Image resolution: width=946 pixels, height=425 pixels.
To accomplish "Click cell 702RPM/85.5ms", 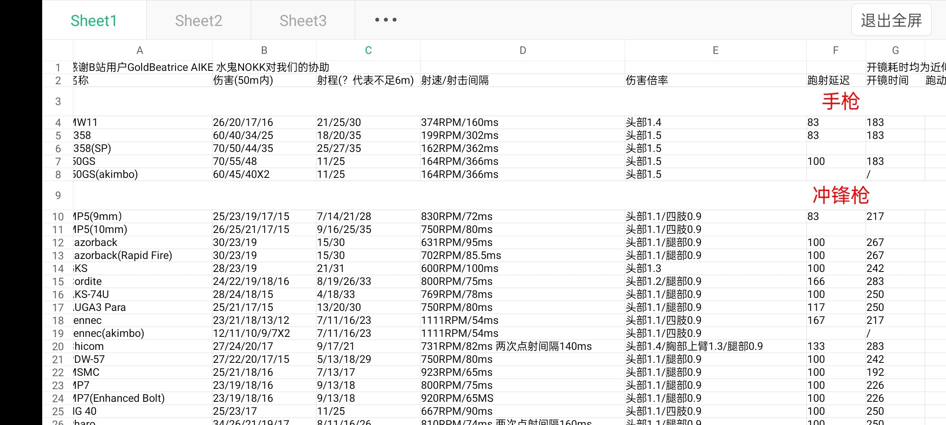I will (523, 255).
